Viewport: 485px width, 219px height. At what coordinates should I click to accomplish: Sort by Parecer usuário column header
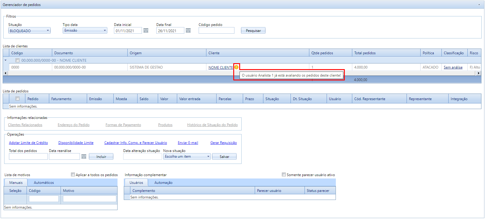[279, 190]
